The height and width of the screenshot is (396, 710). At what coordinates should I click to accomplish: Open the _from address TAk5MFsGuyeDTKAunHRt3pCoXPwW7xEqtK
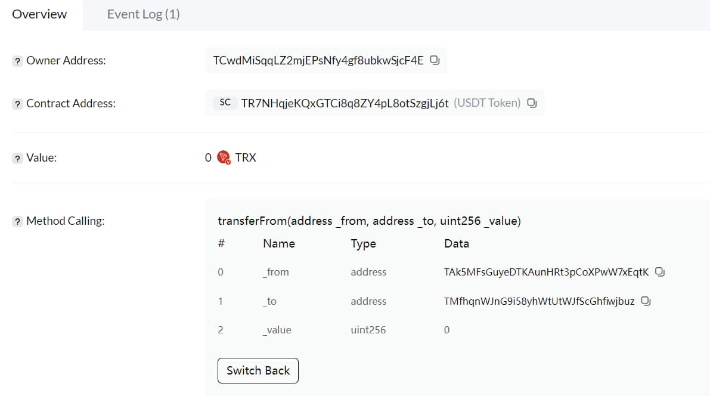(x=546, y=272)
